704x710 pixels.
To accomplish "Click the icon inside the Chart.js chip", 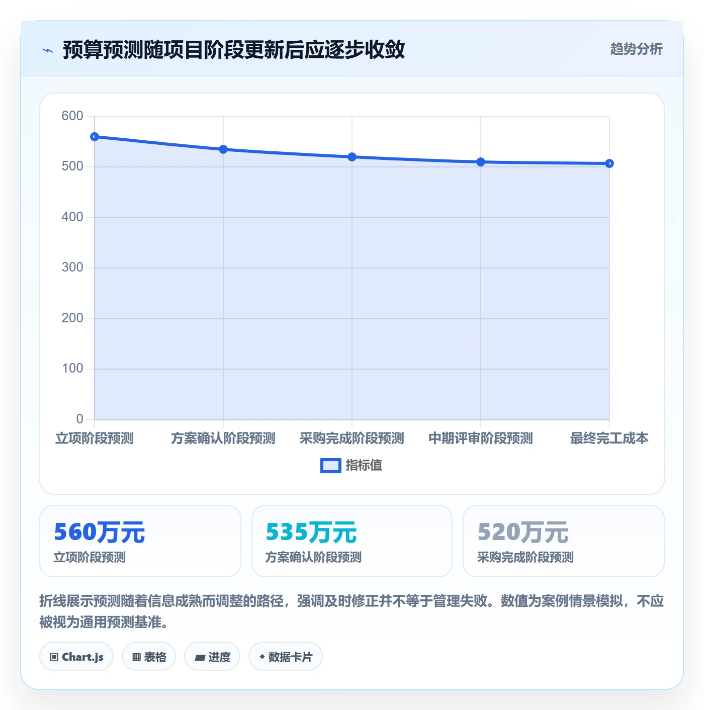I will [x=54, y=657].
